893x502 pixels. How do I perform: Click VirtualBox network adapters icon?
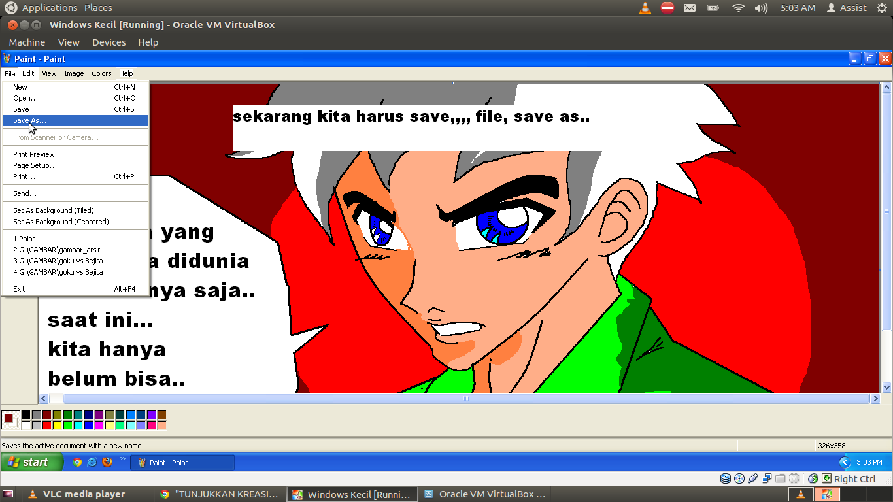coord(767,478)
